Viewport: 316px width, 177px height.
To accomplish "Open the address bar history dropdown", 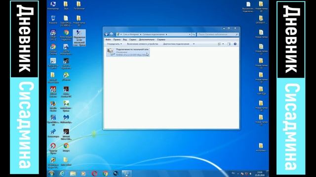I will coord(190,34).
